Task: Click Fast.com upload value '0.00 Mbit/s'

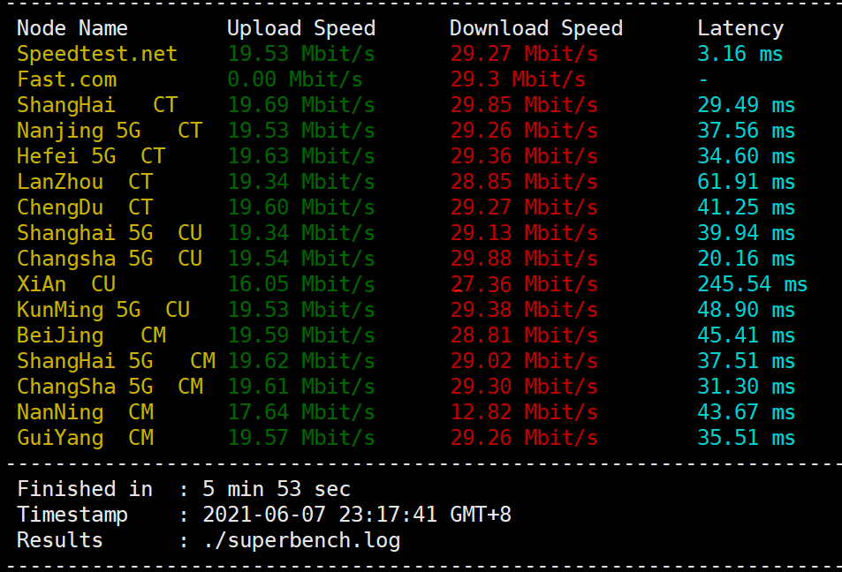Action: (295, 79)
